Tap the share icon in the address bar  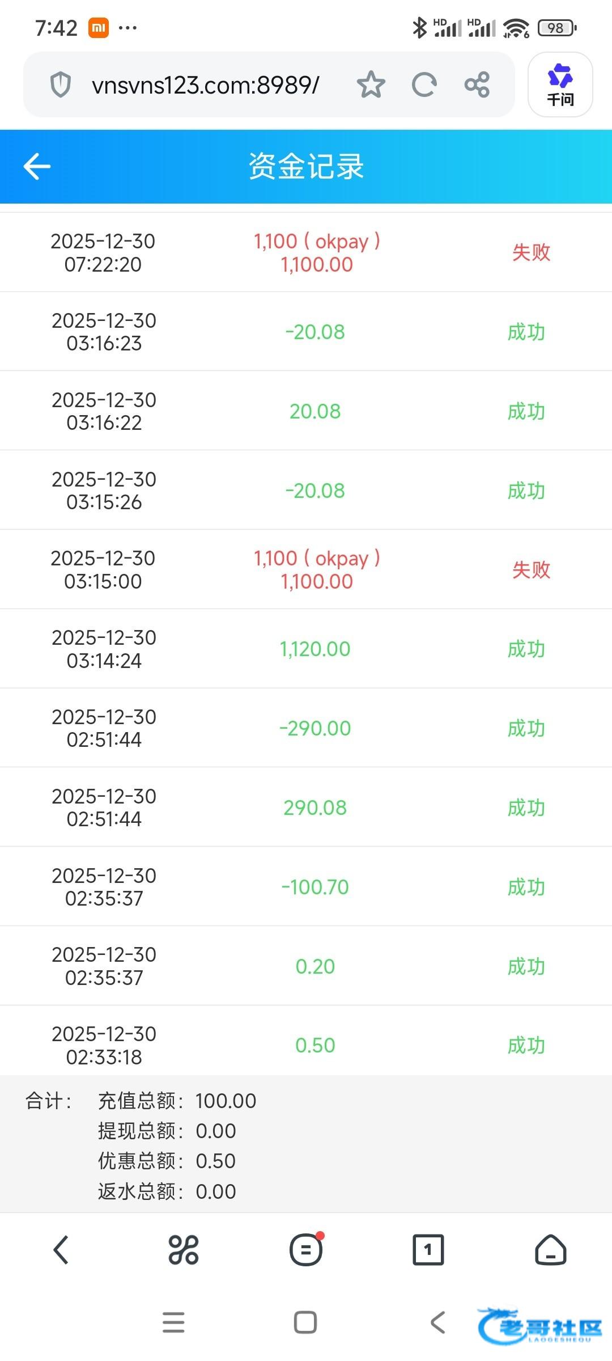coord(477,85)
